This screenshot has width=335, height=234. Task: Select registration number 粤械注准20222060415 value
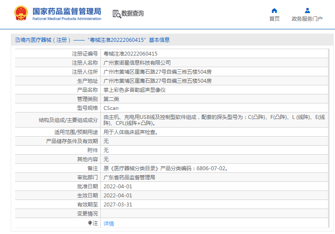130,54
